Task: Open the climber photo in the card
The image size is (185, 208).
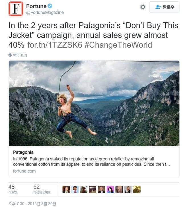Action: pyautogui.click(x=94, y=103)
